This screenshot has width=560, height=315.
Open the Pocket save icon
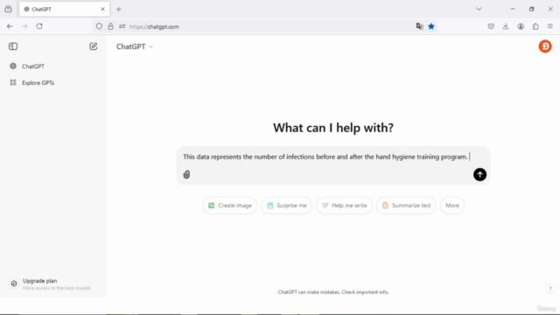(x=491, y=26)
